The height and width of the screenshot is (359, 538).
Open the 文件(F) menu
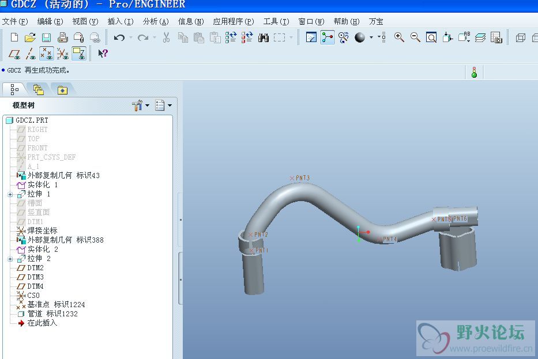pyautogui.click(x=15, y=21)
